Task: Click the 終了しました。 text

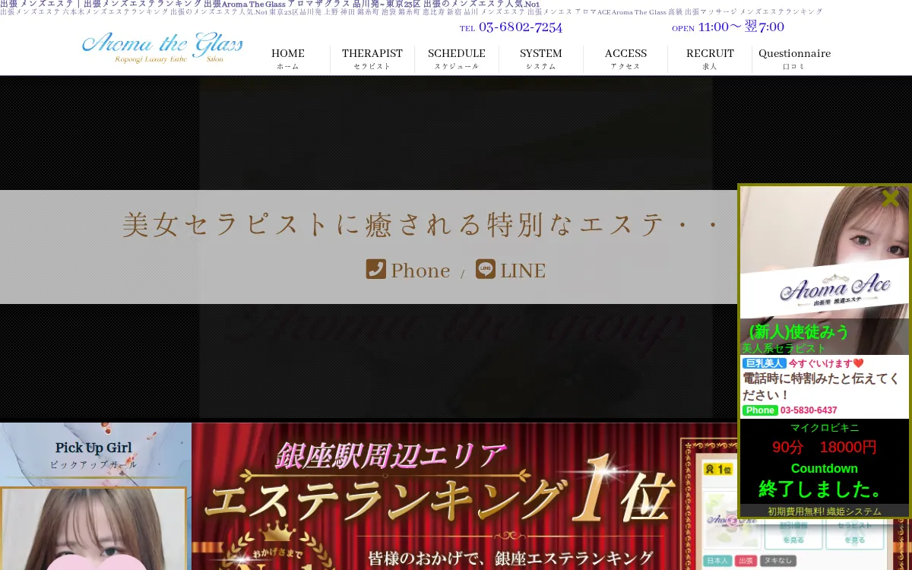Action: pos(825,489)
